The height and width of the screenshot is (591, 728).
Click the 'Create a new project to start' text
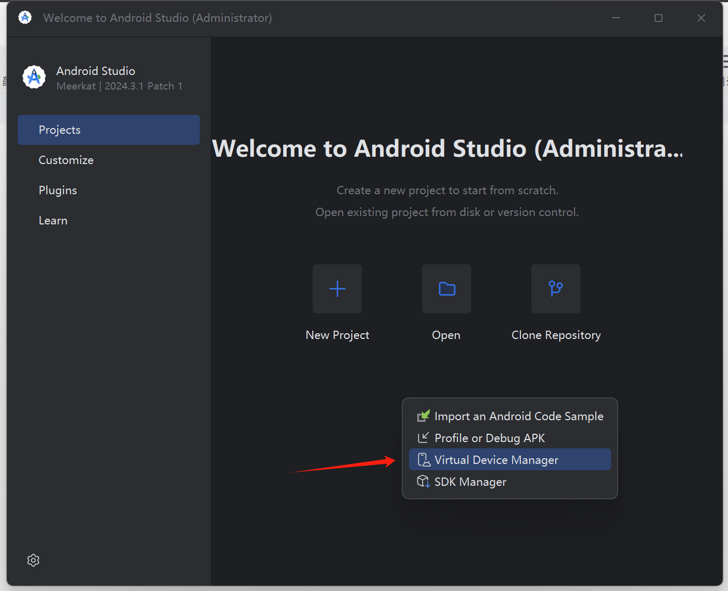(447, 191)
